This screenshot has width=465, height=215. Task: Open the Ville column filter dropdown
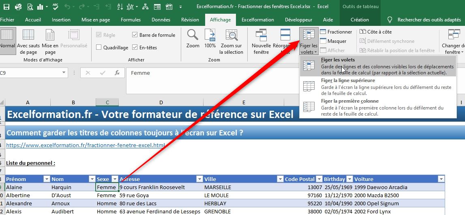(x=280, y=179)
